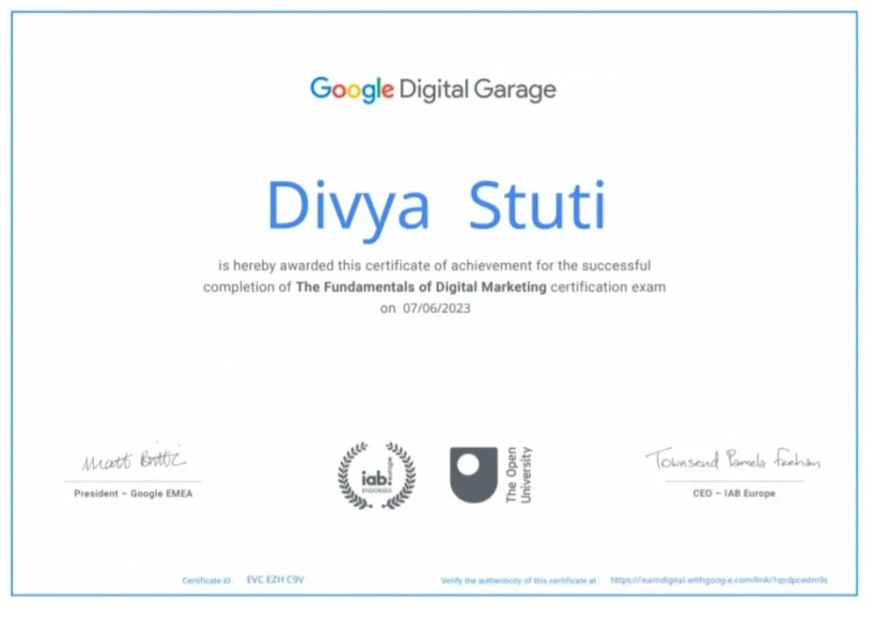The image size is (872, 618).
Task: Click The Open University shield logo
Action: pyautogui.click(x=473, y=475)
